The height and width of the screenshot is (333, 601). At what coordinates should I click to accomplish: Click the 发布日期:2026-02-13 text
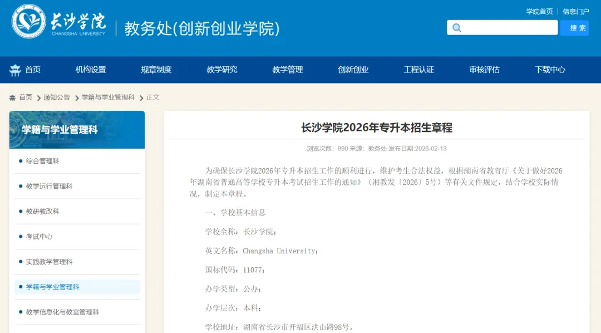pyautogui.click(x=417, y=149)
